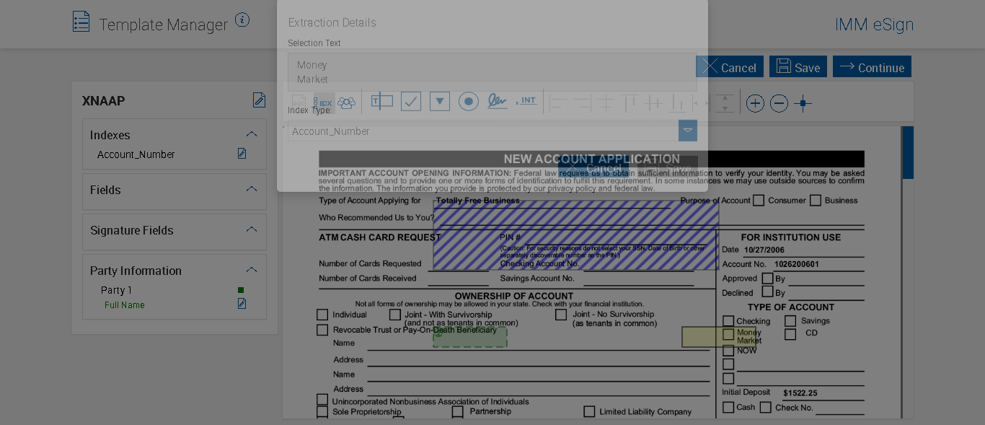Select the radio button field tool
The width and height of the screenshot is (985, 425).
pos(469,102)
